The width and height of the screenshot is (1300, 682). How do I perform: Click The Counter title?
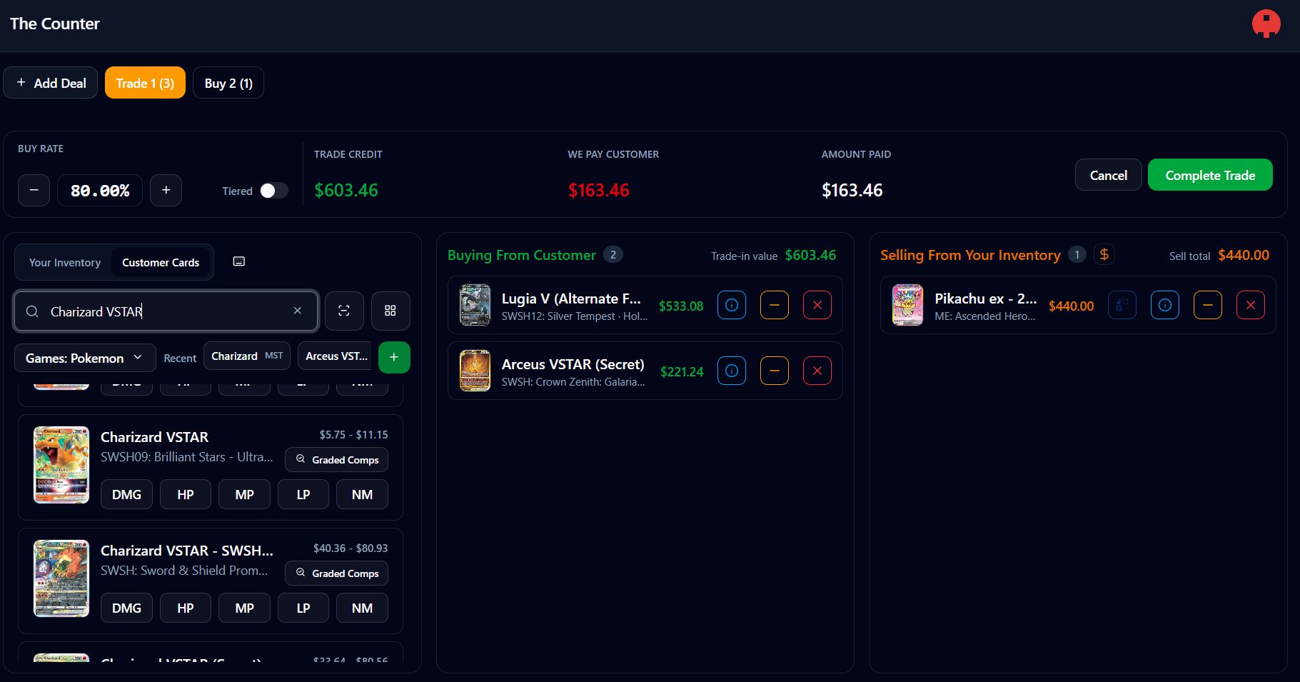tap(55, 24)
